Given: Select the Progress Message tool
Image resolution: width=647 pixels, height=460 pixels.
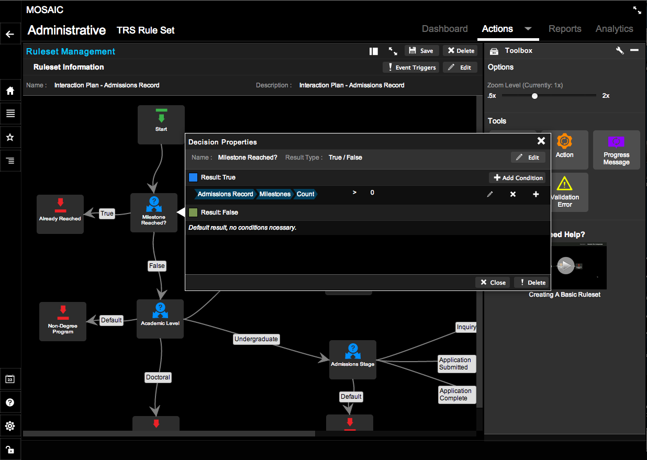Looking at the screenshot, I should 616,149.
